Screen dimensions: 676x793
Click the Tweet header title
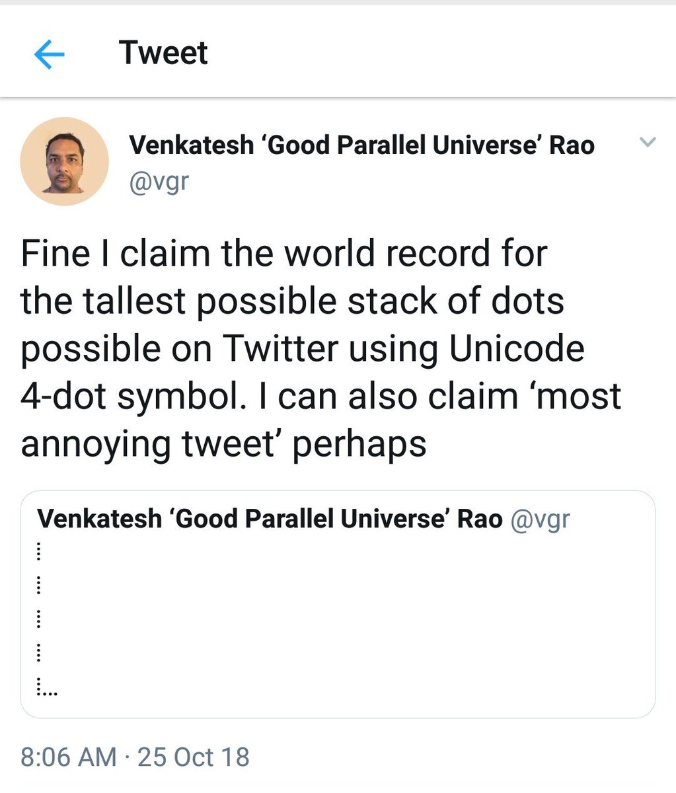click(163, 53)
